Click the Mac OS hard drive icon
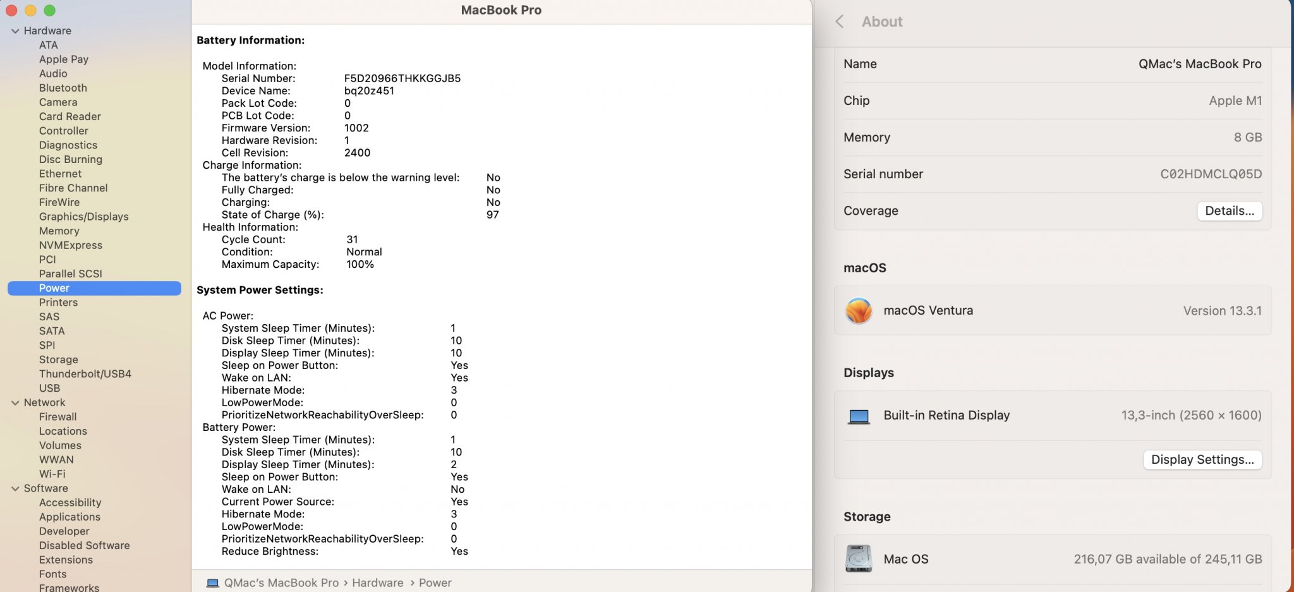The height and width of the screenshot is (592, 1294). pos(859,559)
